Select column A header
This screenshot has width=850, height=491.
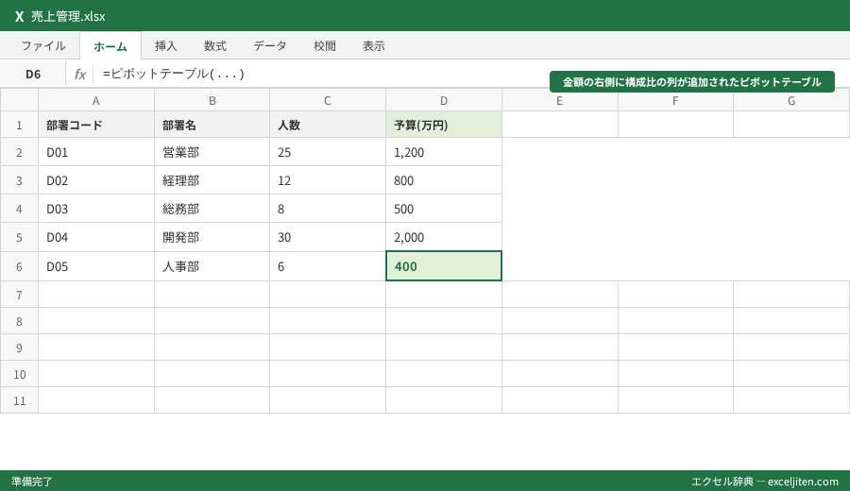coord(96,100)
